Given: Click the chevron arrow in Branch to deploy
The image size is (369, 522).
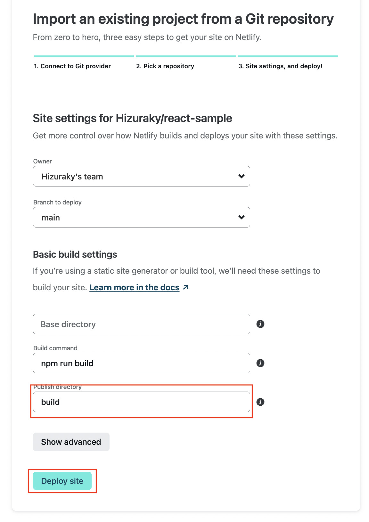Looking at the screenshot, I should click(x=242, y=217).
